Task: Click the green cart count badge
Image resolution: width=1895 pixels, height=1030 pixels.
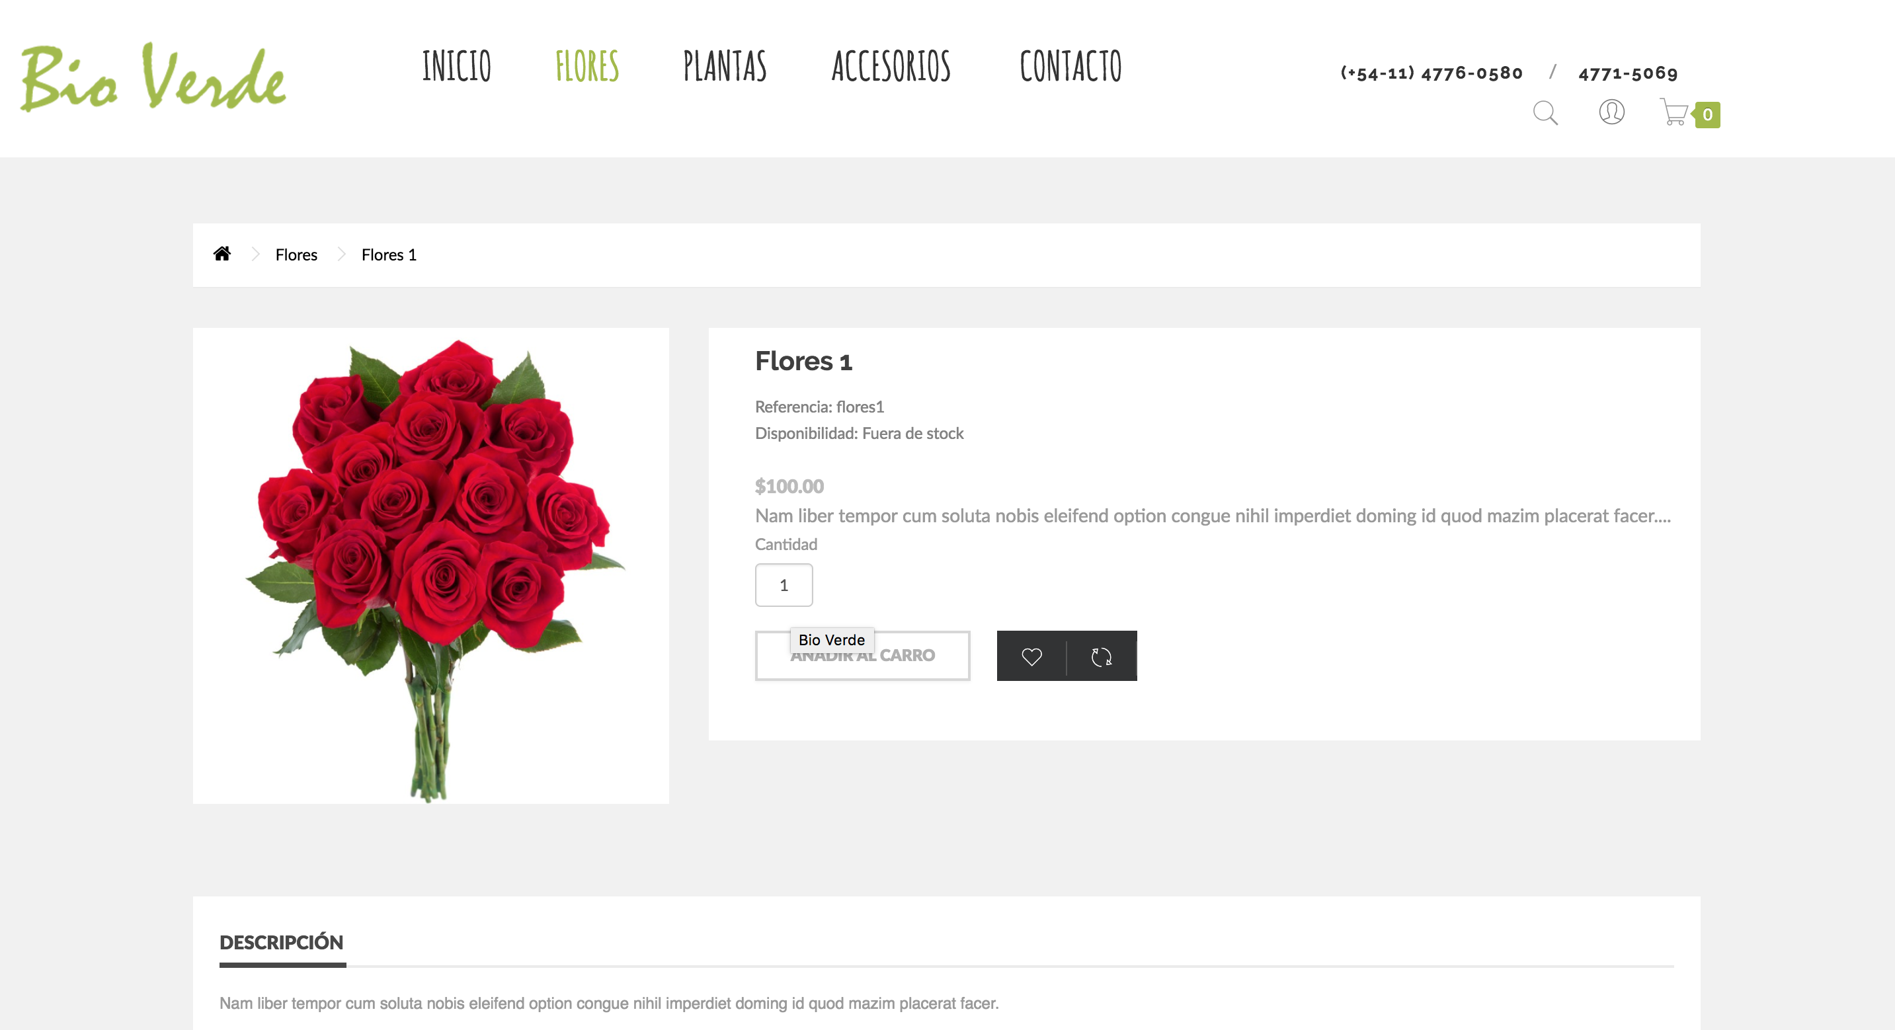Action: [x=1707, y=115]
